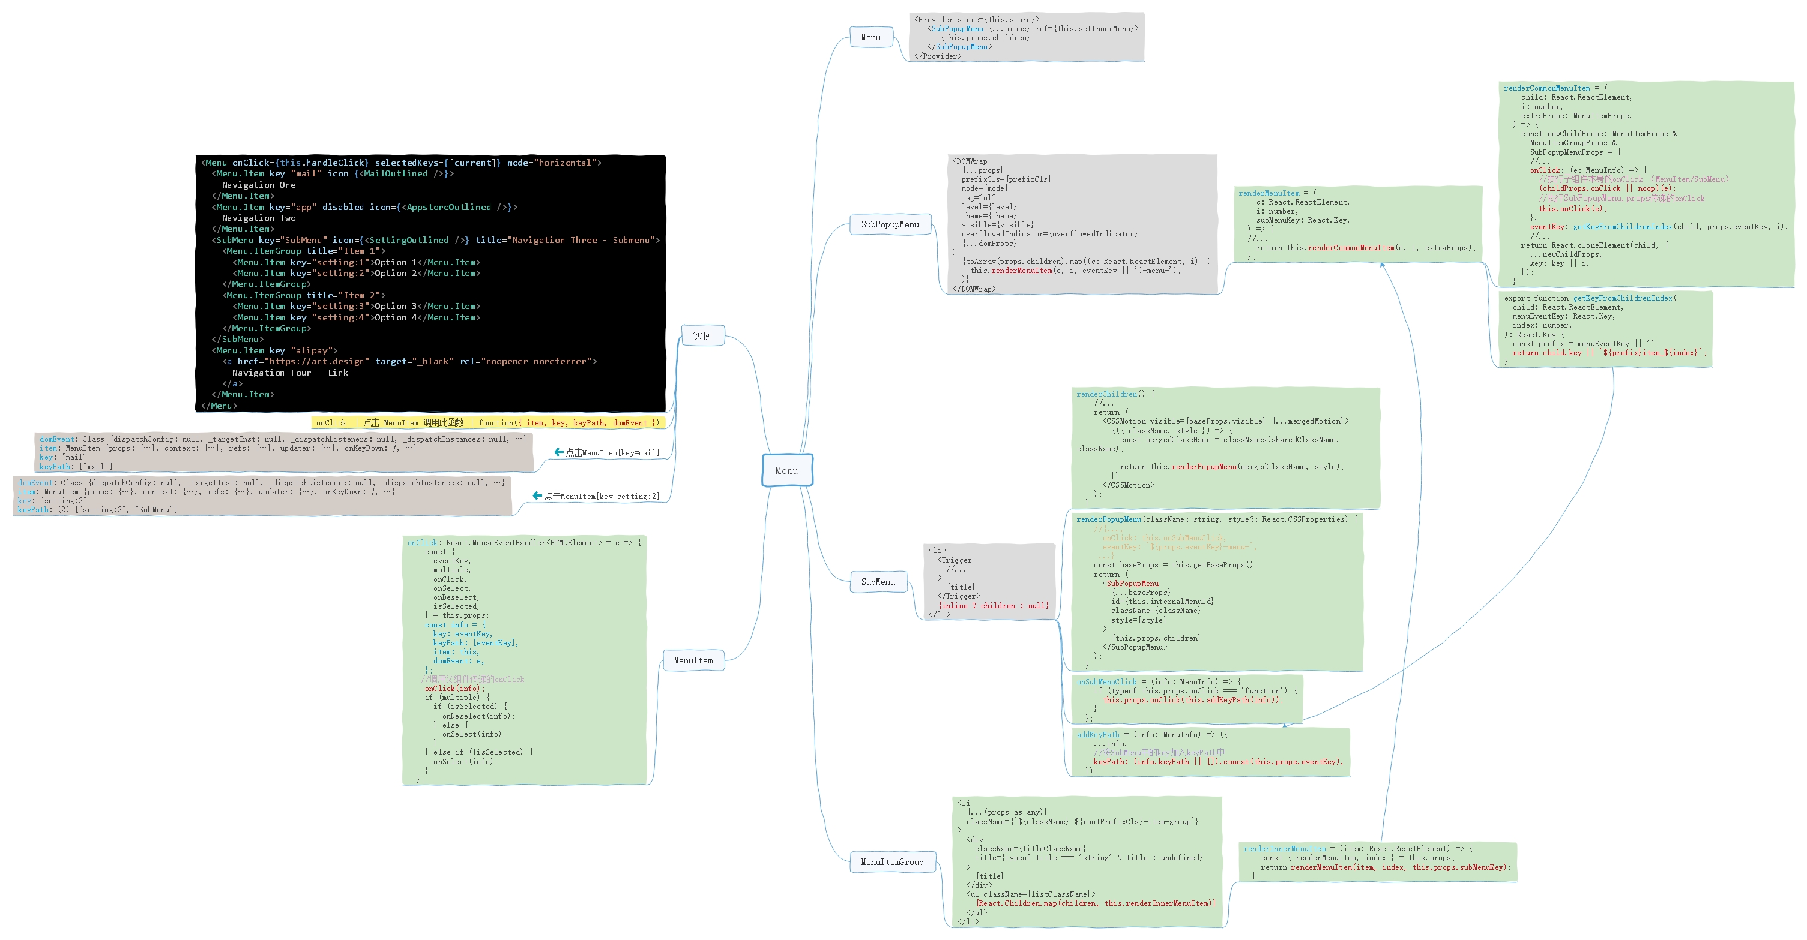Select the MenuItem branch node
The height and width of the screenshot is (940, 1807).
pos(693,660)
